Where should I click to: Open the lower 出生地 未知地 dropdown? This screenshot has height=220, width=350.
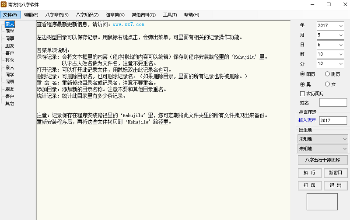322,149
